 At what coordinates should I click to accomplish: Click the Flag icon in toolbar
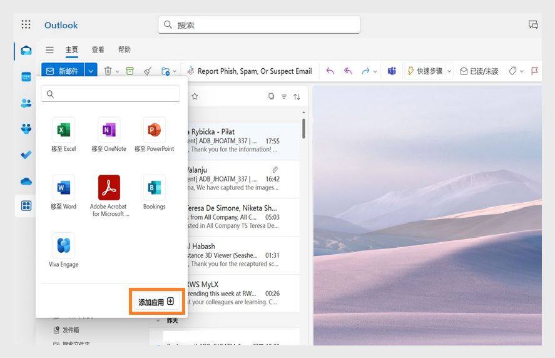click(x=534, y=71)
